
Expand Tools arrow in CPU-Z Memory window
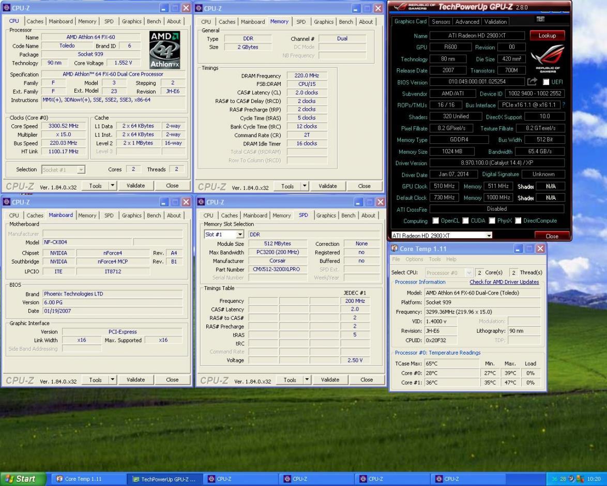tap(304, 186)
